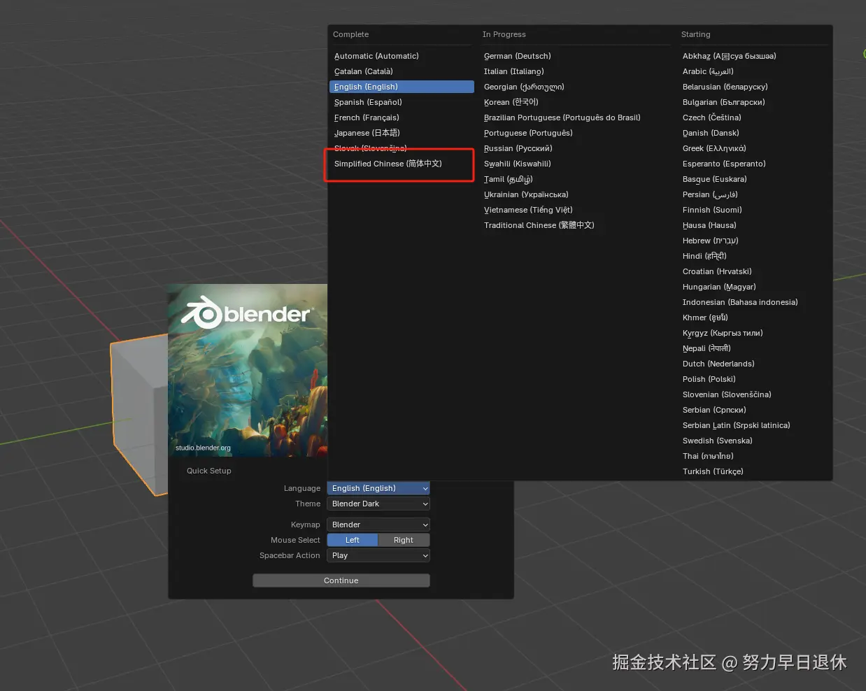Choose Basque (Euskara) language
Image resolution: width=866 pixels, height=691 pixels.
pyautogui.click(x=754, y=179)
